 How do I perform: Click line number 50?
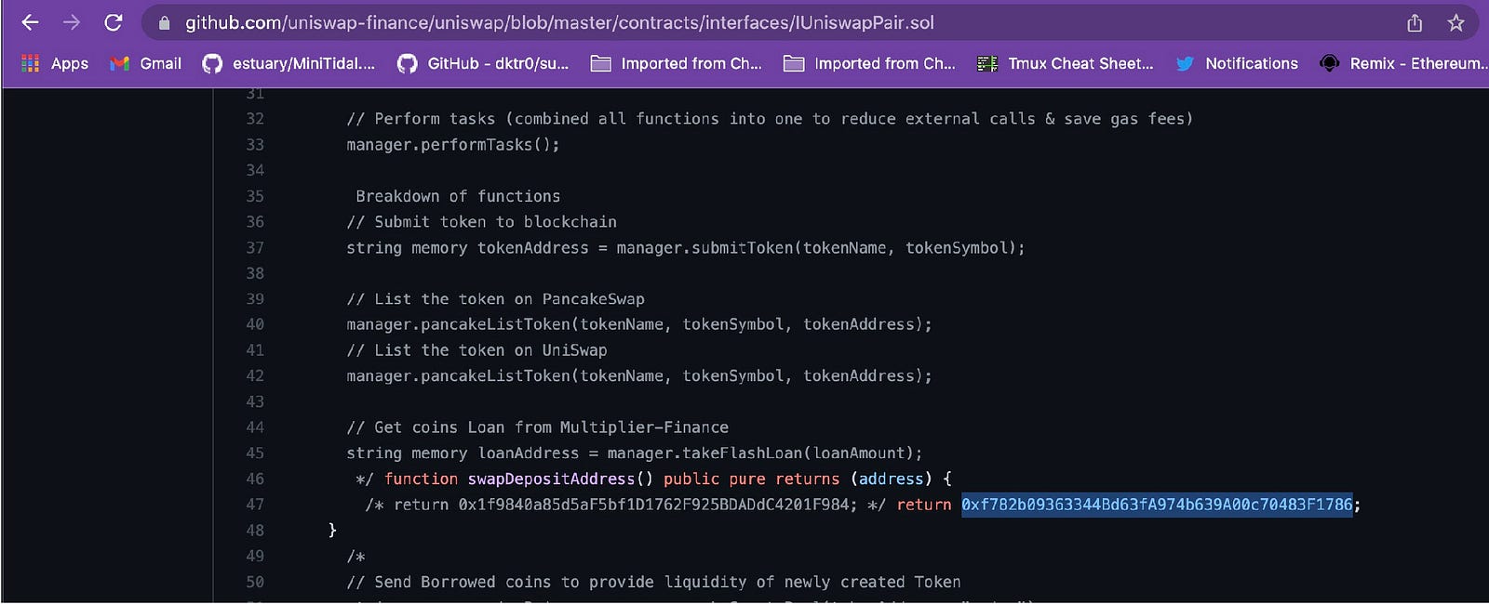(255, 582)
